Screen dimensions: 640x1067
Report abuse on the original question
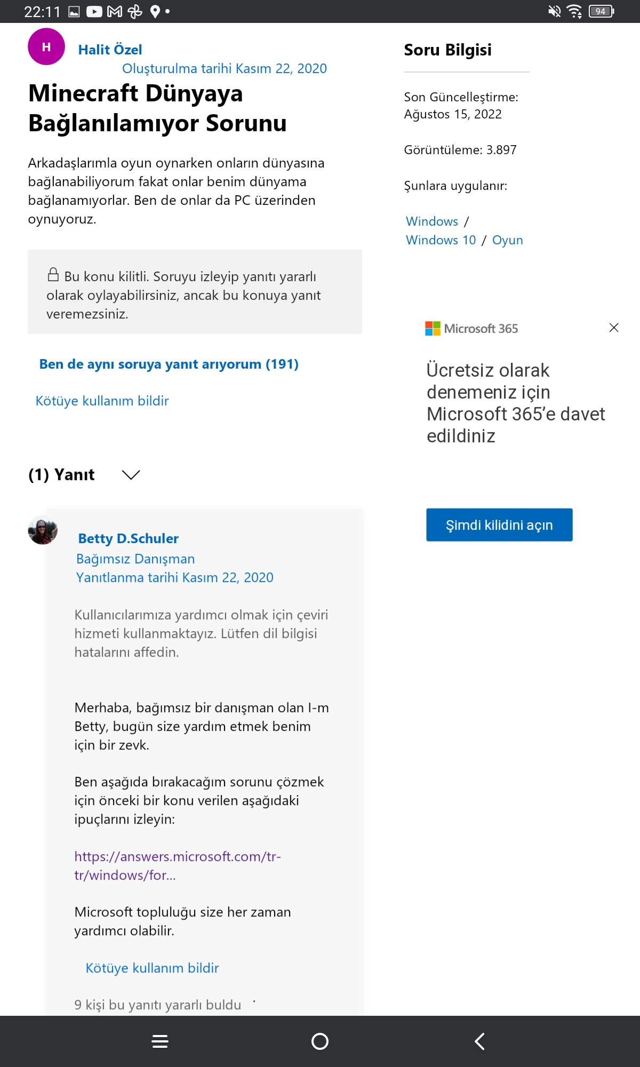tap(102, 401)
